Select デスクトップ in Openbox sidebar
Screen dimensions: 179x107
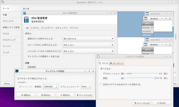(11, 40)
